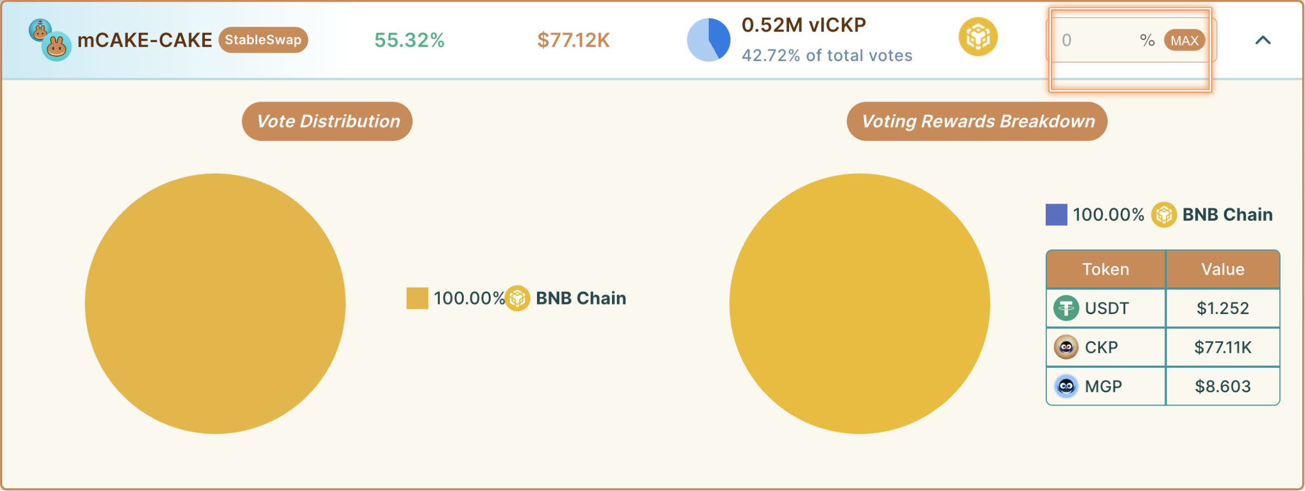Click the $77.12K rewards value
The image size is (1305, 491).
(x=574, y=40)
